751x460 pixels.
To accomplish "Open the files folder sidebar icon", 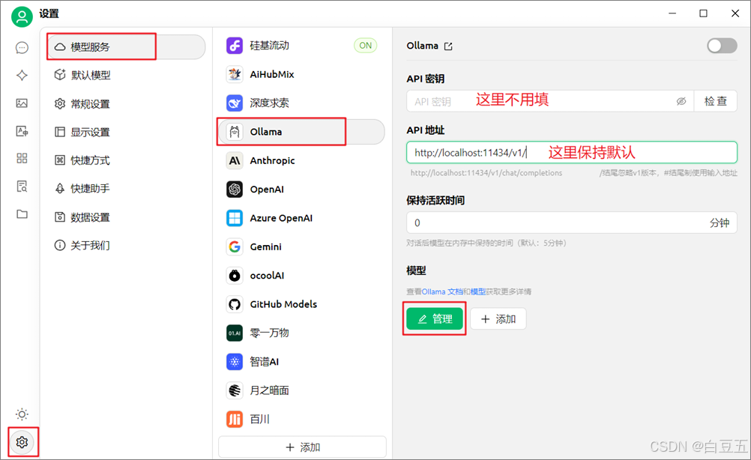I will pyautogui.click(x=22, y=214).
